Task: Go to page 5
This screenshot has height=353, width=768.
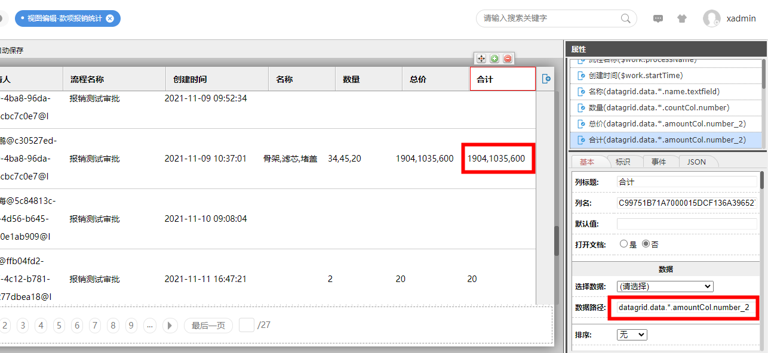Action: tap(59, 325)
